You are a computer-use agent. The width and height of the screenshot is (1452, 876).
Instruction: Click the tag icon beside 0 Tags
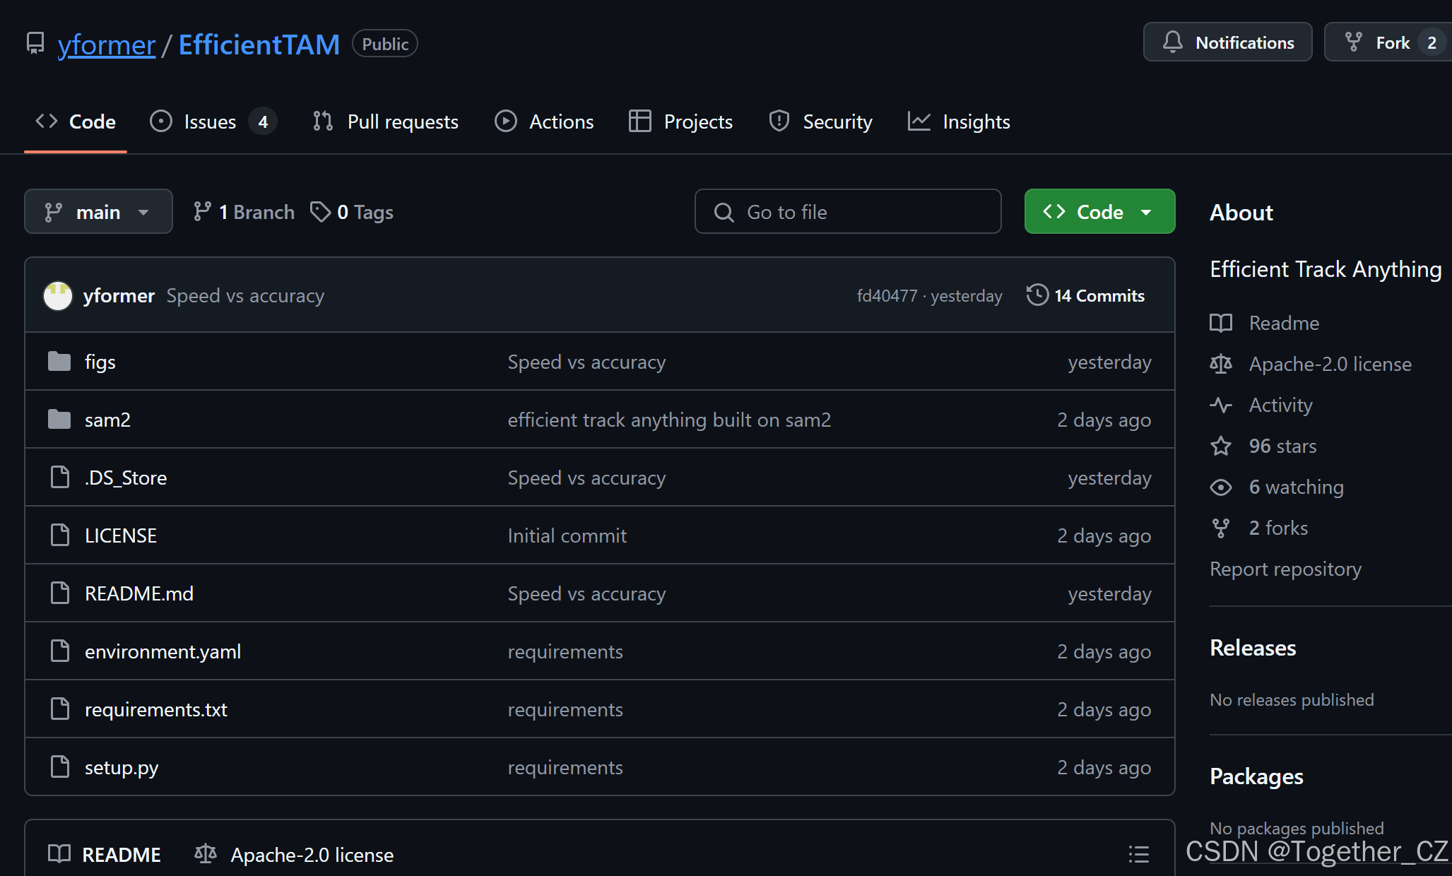[x=320, y=212]
